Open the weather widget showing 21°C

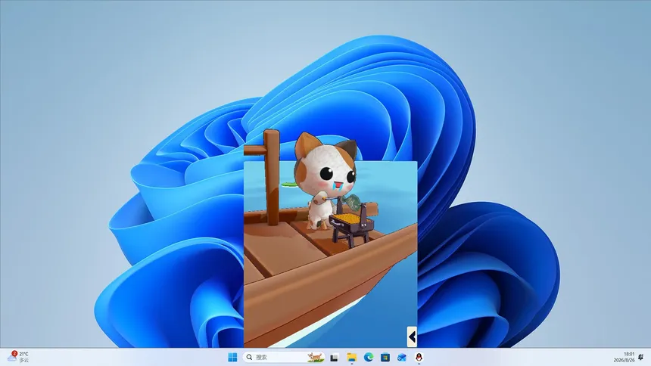[18, 357]
